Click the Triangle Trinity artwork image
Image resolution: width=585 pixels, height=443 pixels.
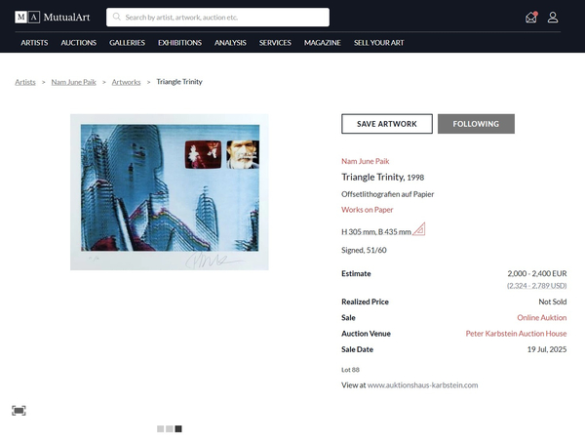[169, 192]
